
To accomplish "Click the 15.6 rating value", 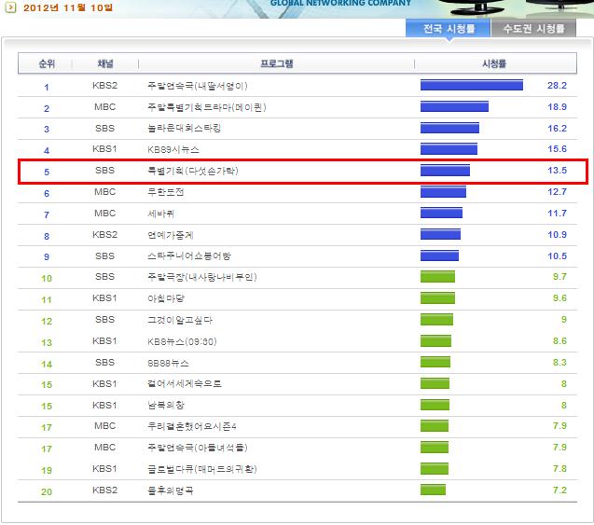I will 557,149.
